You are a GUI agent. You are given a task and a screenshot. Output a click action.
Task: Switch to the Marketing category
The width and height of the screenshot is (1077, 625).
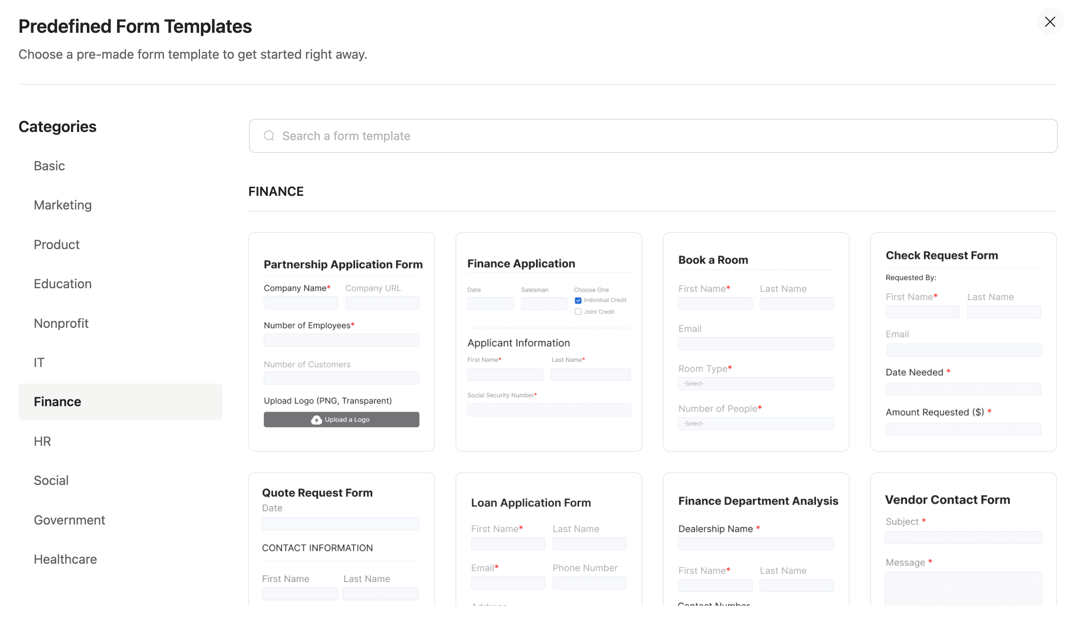63,205
